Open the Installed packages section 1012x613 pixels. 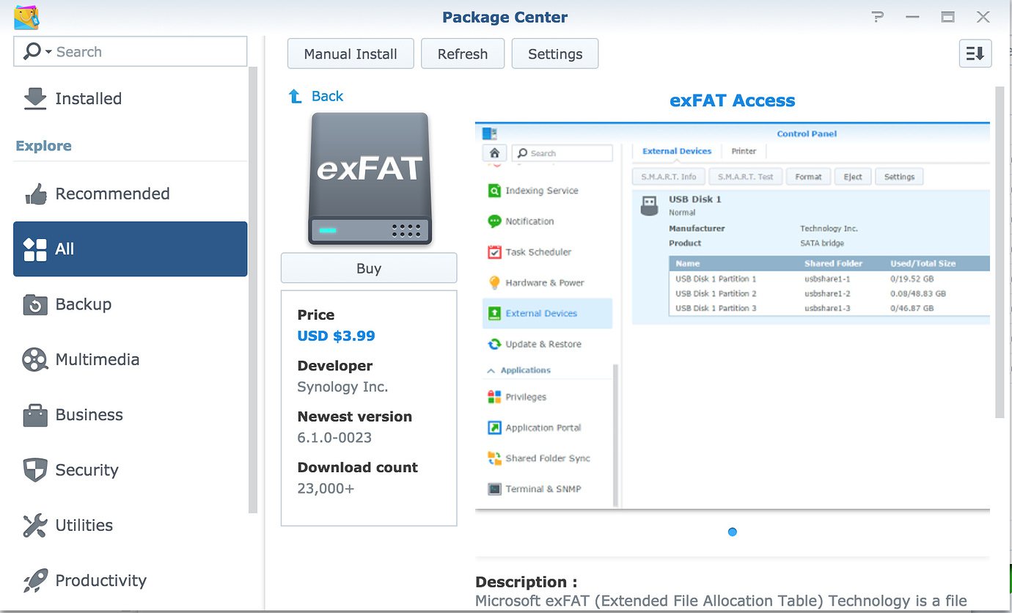tap(131, 98)
